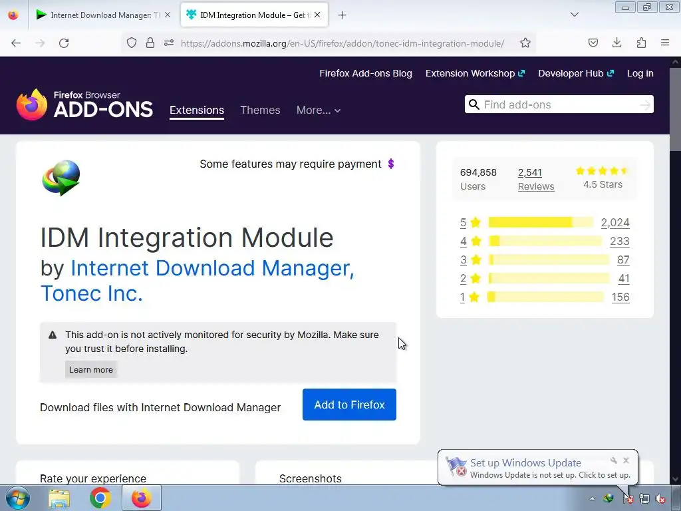
Task: Open the Themes navigation item
Action: 260,110
